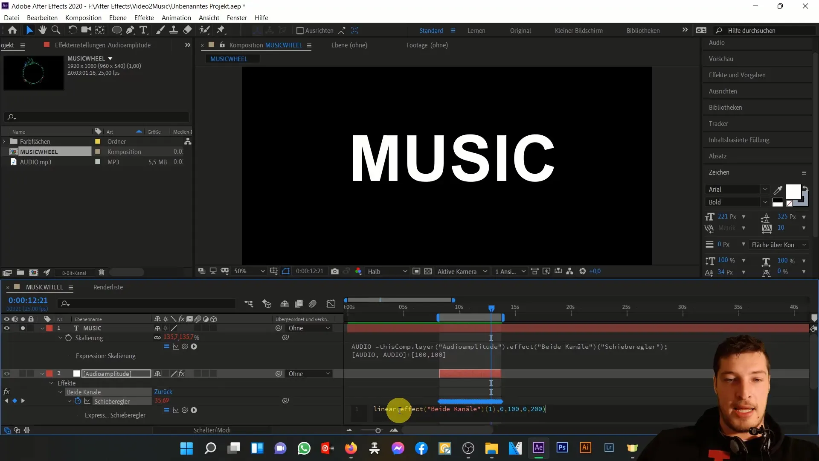Select the Zoom magnifier tool

[56, 30]
